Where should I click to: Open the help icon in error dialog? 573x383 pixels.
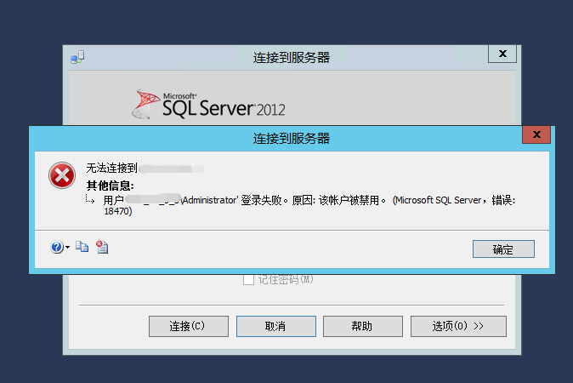(x=57, y=247)
